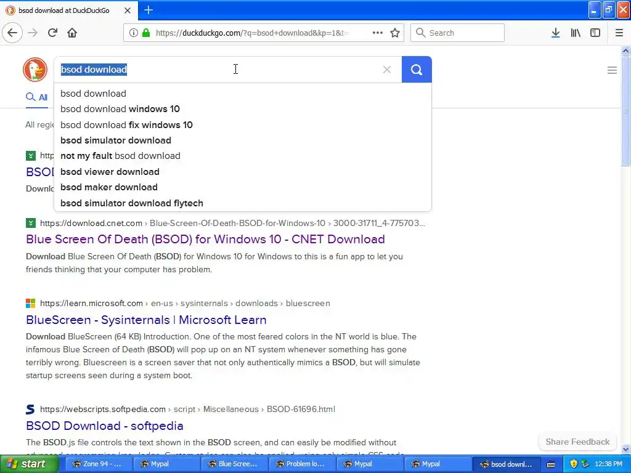Click the 12:38 PM taskbar clock

pos(608,464)
